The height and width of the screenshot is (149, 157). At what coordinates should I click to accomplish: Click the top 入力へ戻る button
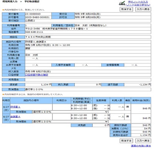point(143,9)
